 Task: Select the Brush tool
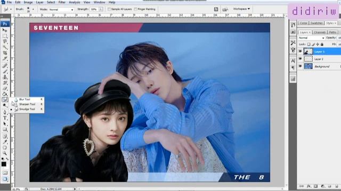click(x=5, y=72)
